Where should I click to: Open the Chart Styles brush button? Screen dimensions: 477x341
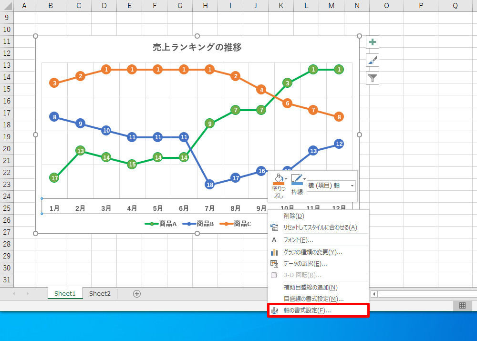(373, 60)
